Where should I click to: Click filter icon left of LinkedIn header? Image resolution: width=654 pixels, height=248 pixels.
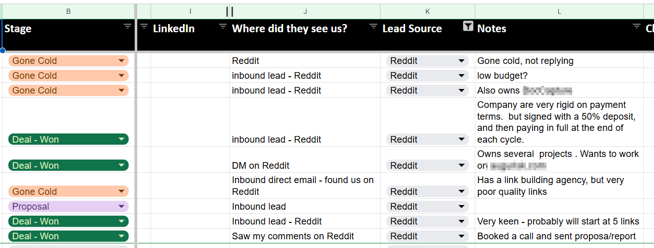point(144,27)
